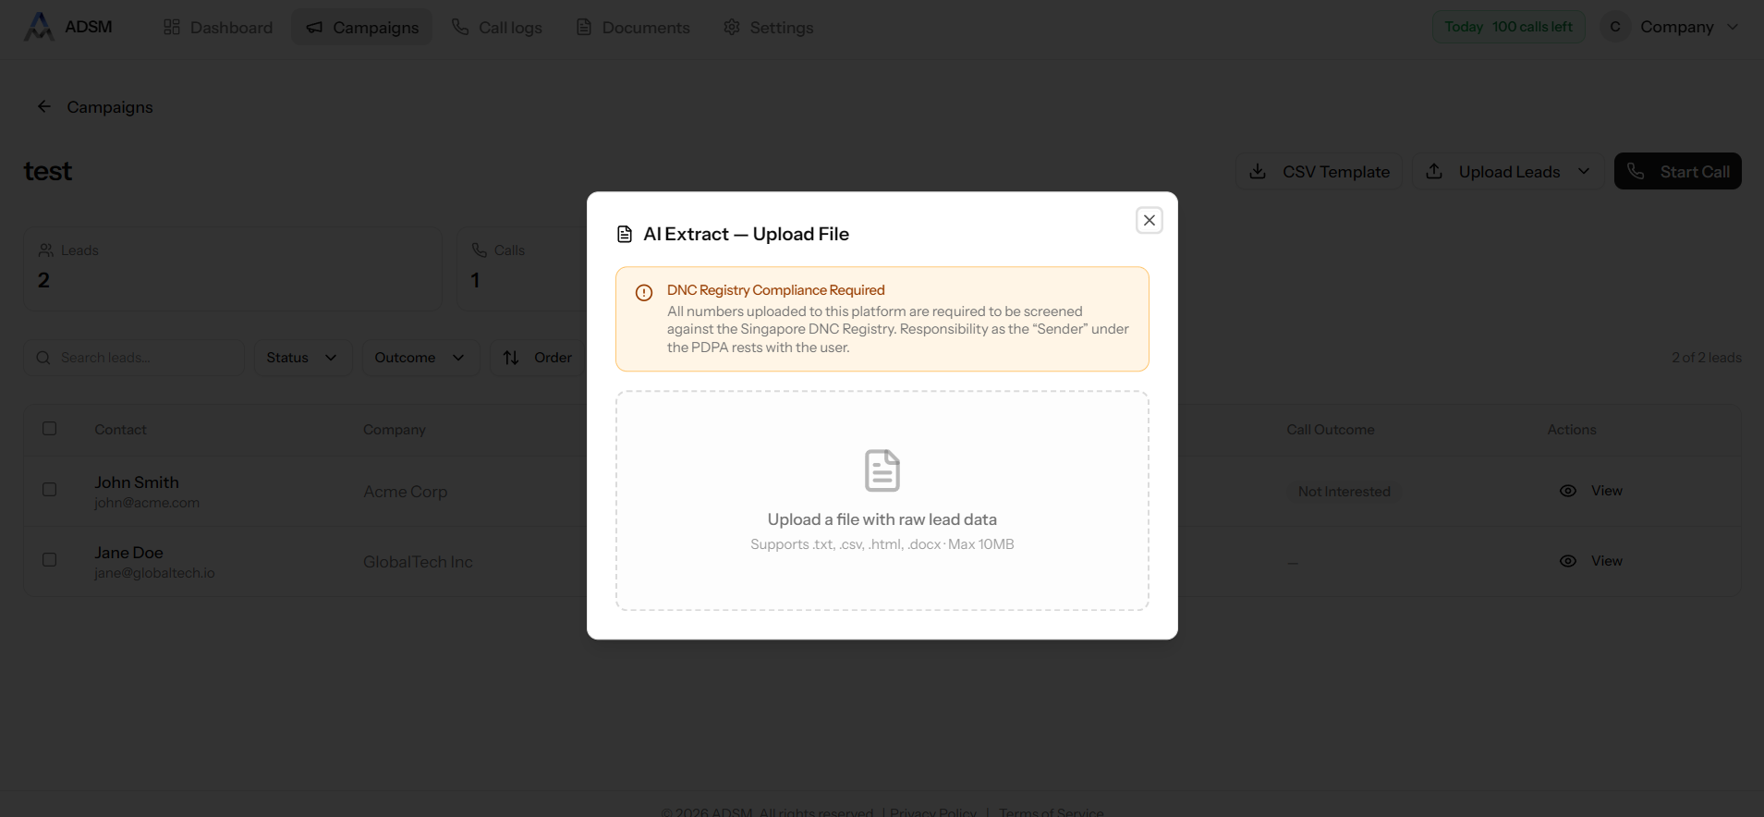Click the eye icon for Jane Doe

(x=1567, y=561)
